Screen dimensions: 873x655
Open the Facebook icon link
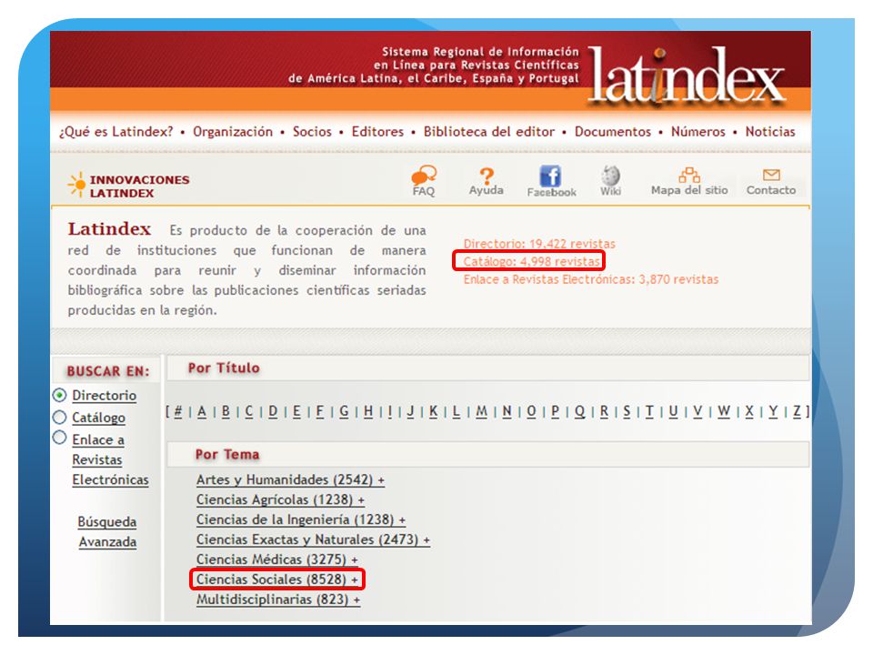551,176
